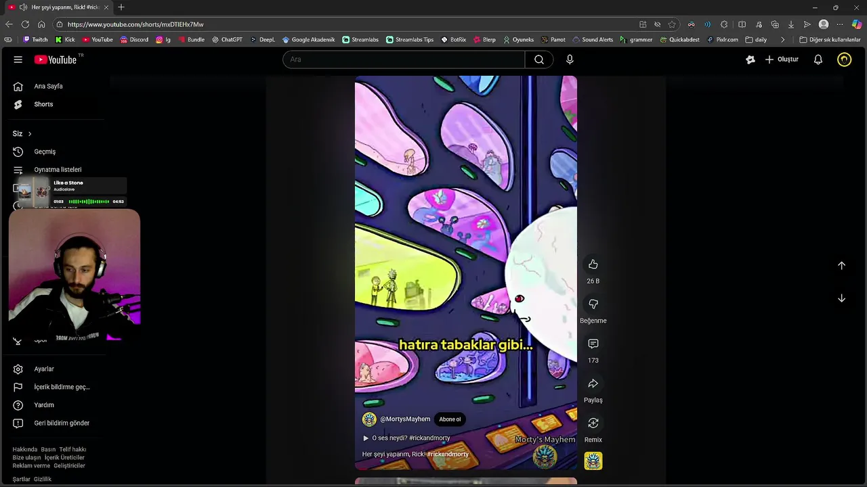Viewport: 867px width, 487px height.
Task: Open Oynatma listeleri
Action: [58, 170]
